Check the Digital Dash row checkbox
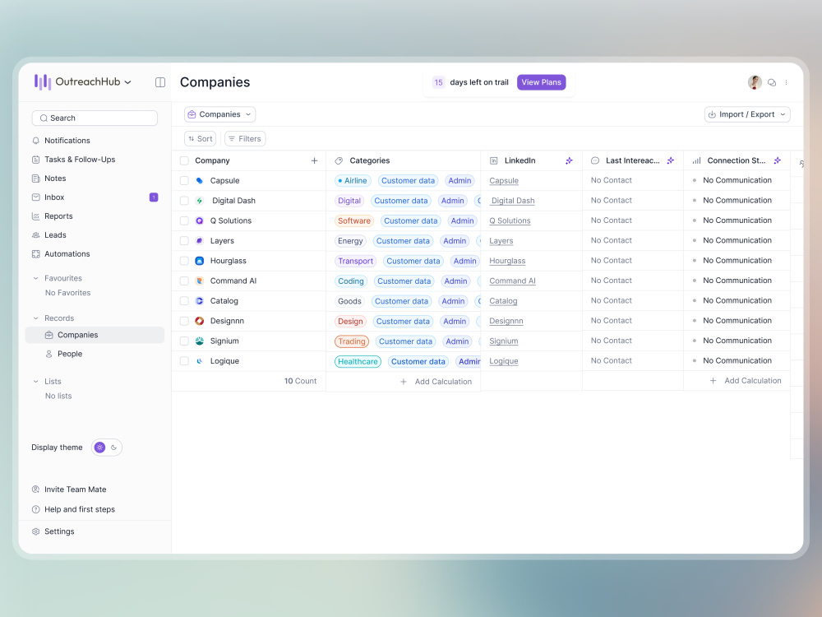This screenshot has width=822, height=617. pyautogui.click(x=184, y=201)
